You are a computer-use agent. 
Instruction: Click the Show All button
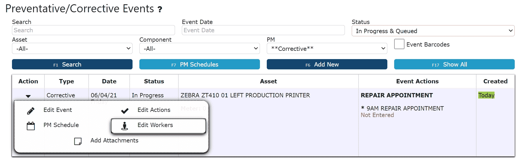[x=454, y=65]
